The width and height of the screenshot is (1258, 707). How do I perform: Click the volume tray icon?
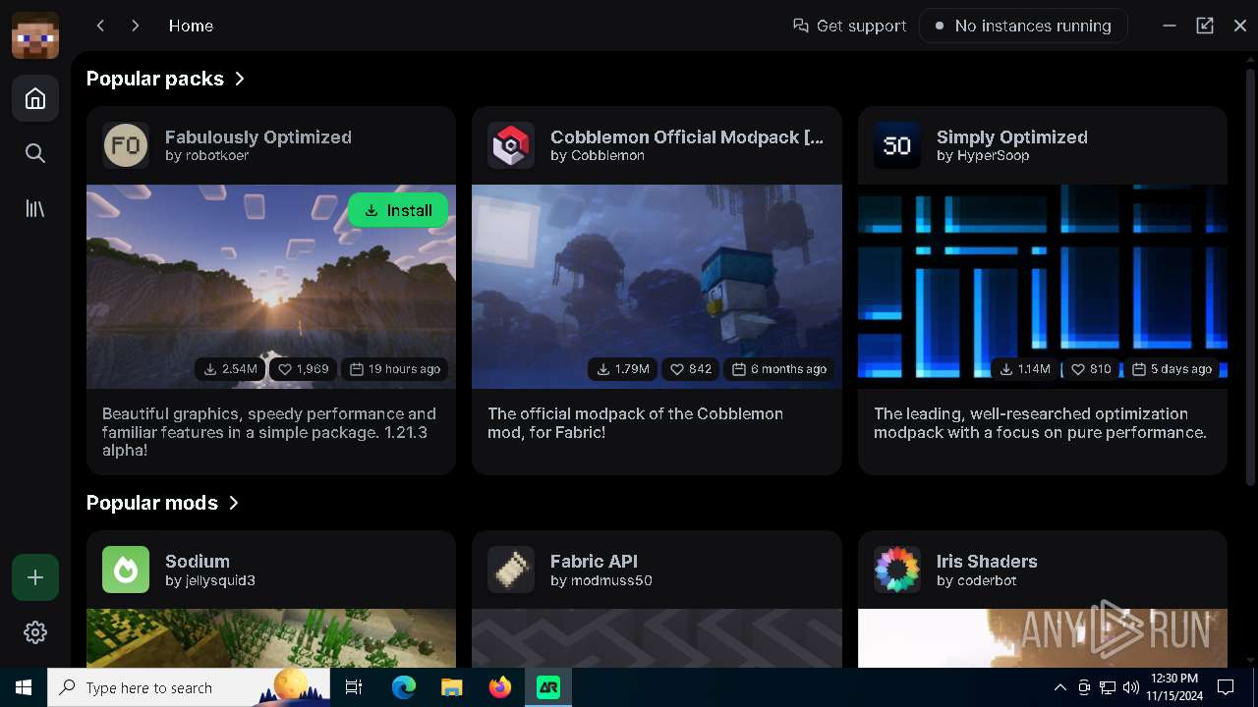1131,687
